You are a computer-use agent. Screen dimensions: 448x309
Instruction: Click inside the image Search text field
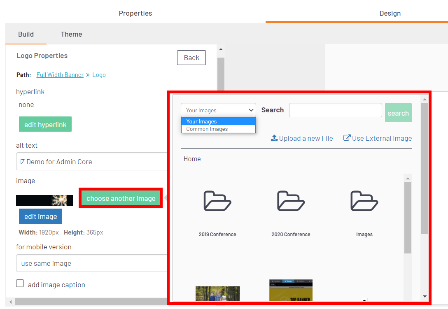pyautogui.click(x=335, y=110)
